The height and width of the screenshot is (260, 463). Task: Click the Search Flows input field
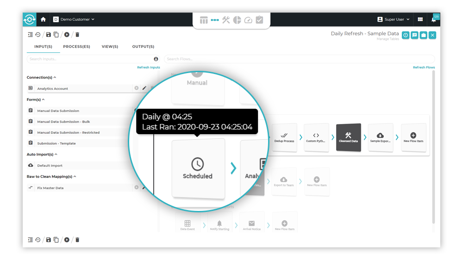[x=299, y=59]
